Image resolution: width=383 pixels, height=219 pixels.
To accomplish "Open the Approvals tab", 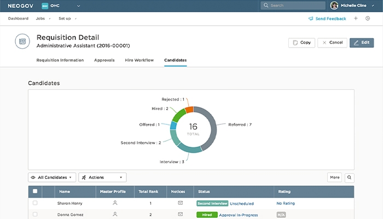I will click(x=104, y=60).
